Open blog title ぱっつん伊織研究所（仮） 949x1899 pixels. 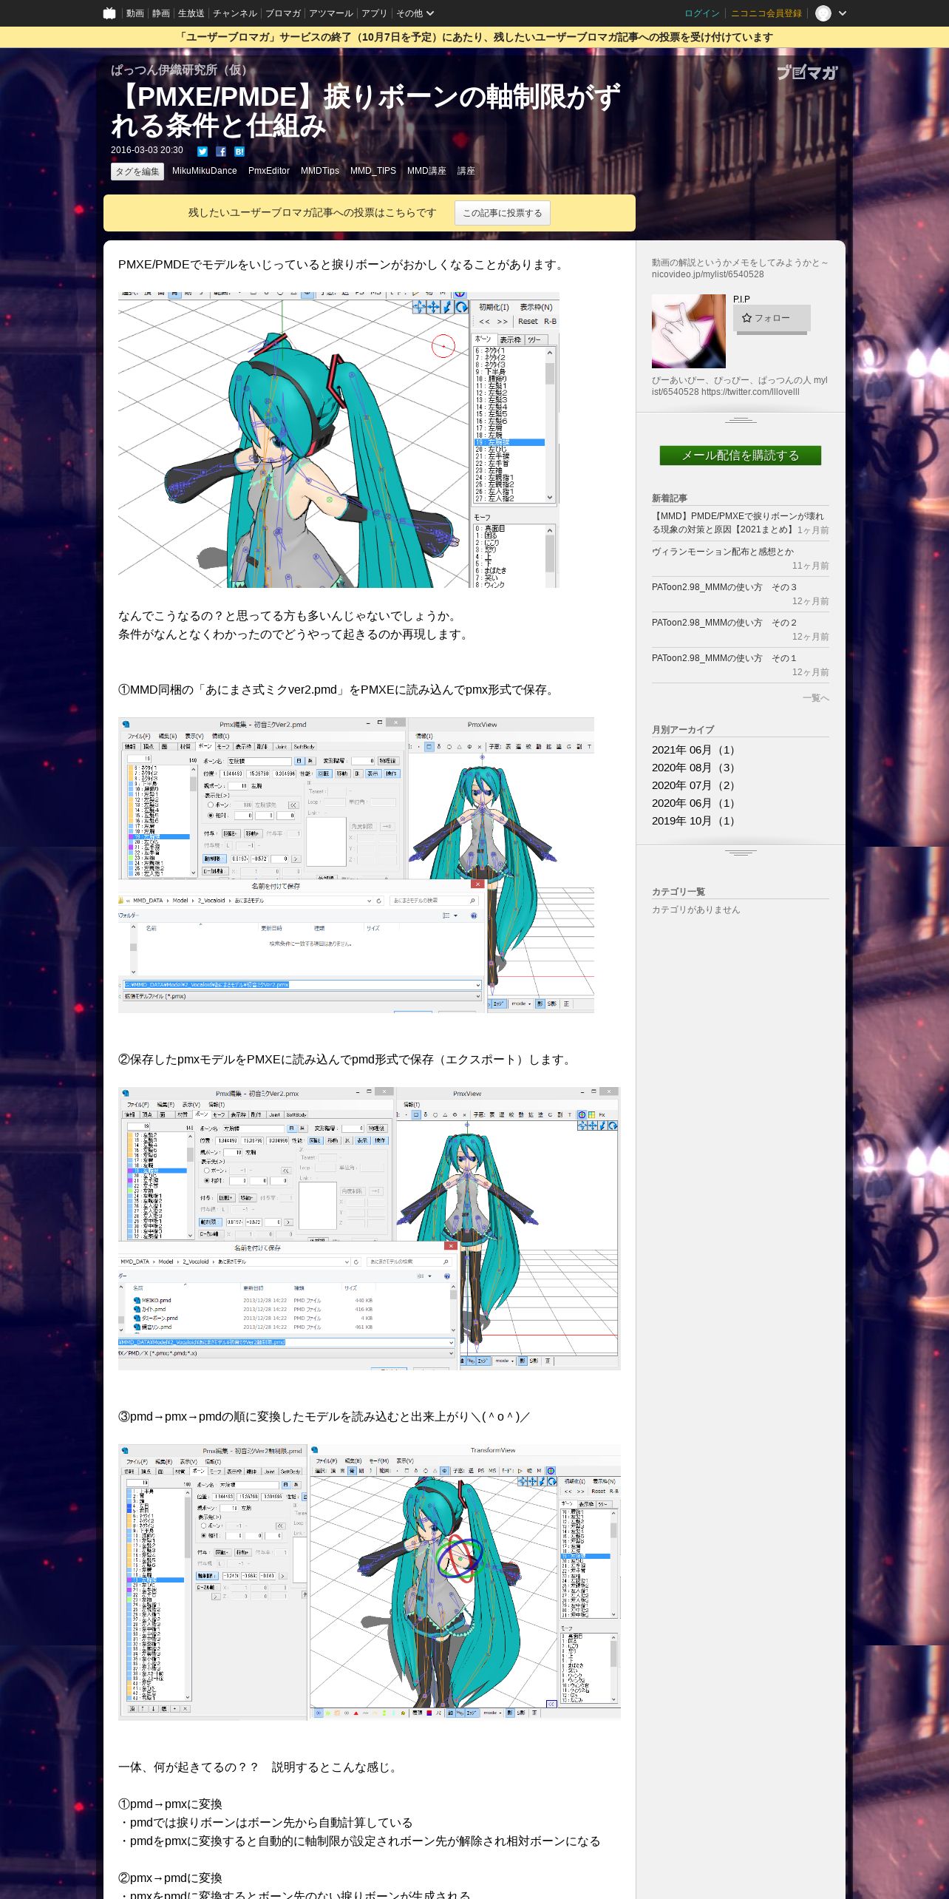(x=182, y=70)
